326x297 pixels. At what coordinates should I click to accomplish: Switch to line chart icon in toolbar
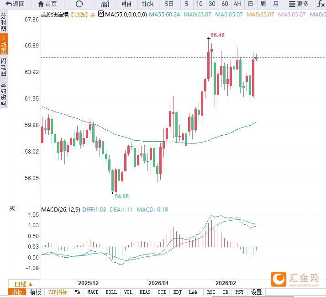pyautogui.click(x=105, y=4)
